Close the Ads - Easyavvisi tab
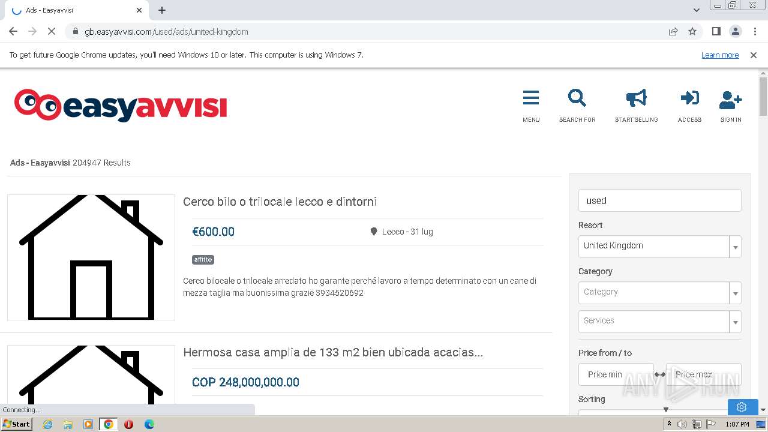This screenshot has height=432, width=768. point(139,10)
